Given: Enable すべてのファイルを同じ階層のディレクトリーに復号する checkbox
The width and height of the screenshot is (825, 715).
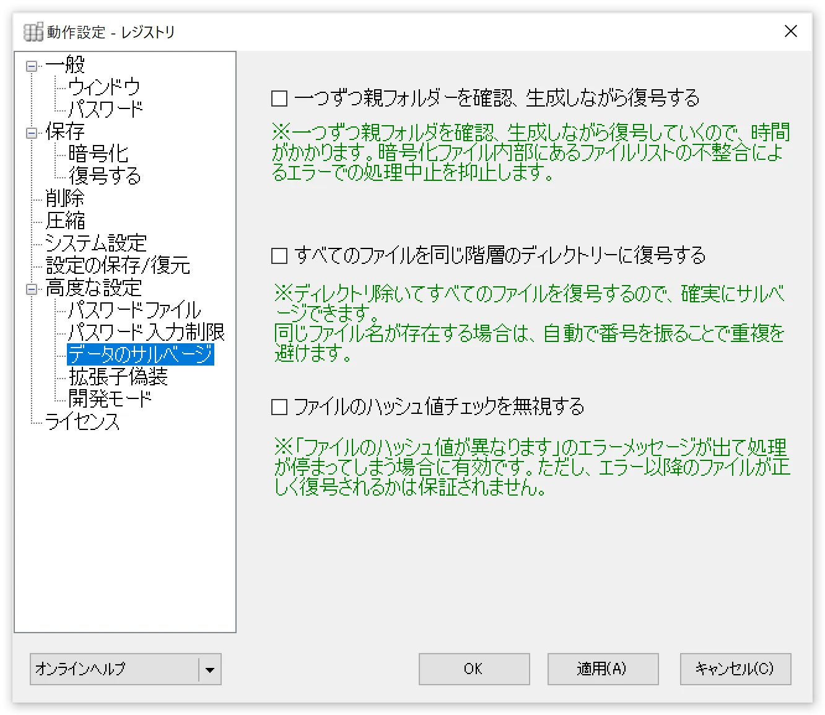Looking at the screenshot, I should pyautogui.click(x=279, y=255).
